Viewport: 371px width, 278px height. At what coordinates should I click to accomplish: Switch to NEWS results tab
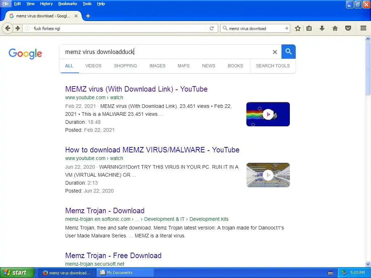click(208, 66)
